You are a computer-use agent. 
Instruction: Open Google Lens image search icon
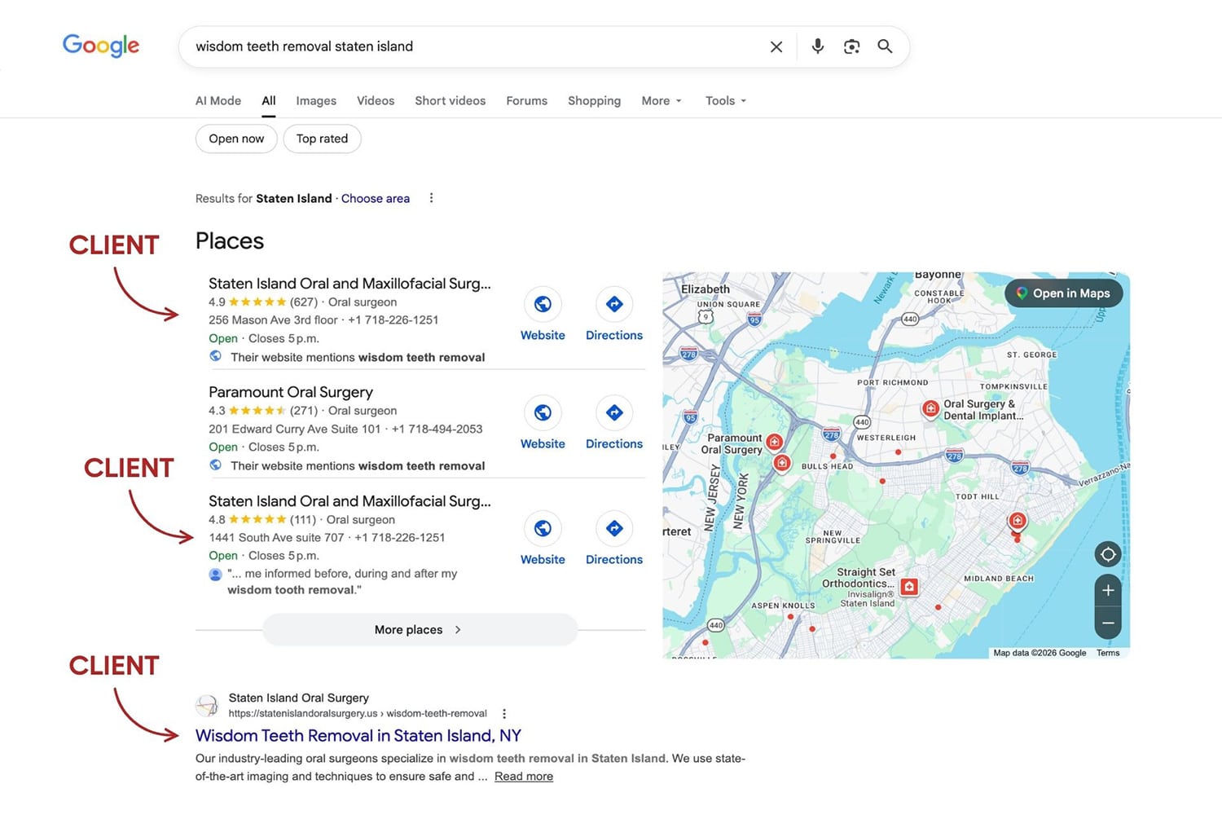(x=851, y=46)
